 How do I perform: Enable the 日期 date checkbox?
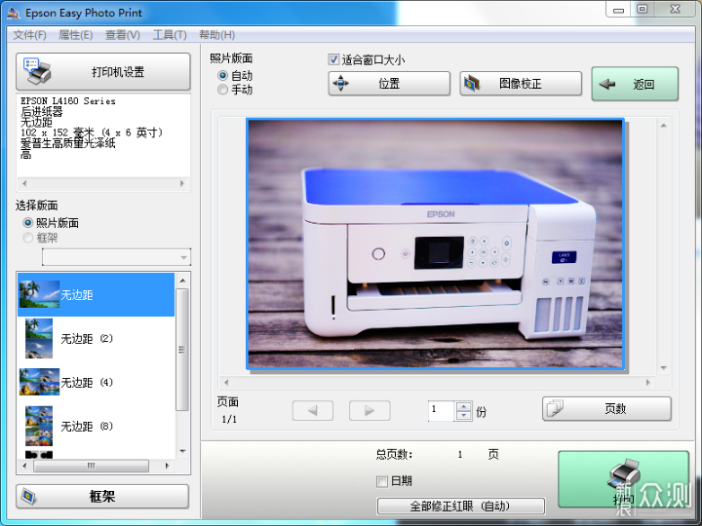(382, 481)
